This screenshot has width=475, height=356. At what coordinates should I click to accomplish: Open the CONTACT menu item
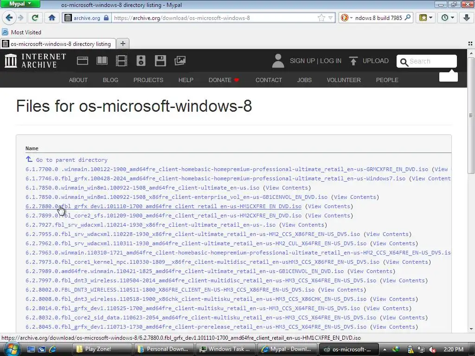[x=269, y=80]
